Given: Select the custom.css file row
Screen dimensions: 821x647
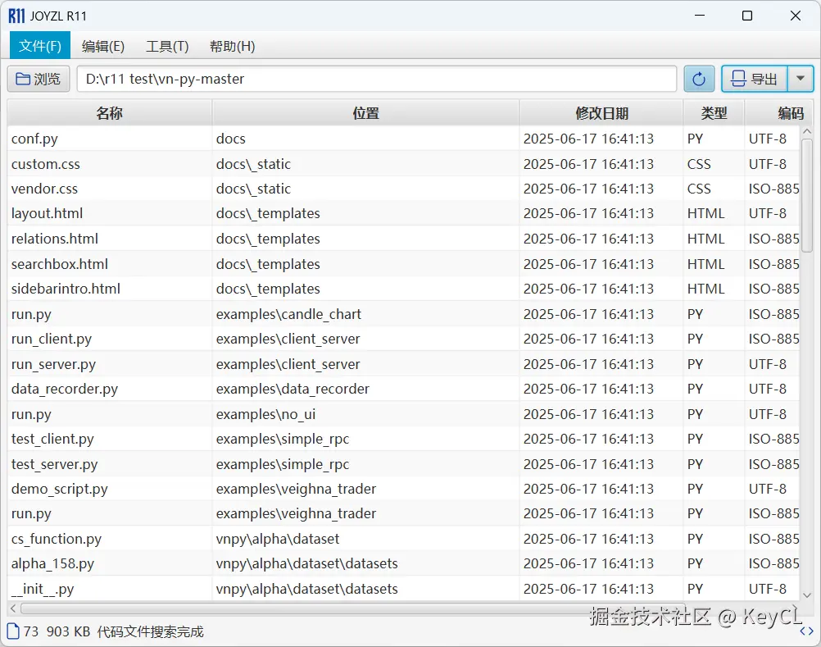Looking at the screenshot, I should pos(404,164).
